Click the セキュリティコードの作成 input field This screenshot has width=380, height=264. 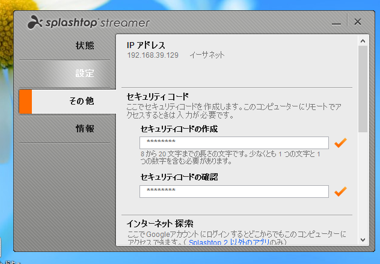pos(234,143)
